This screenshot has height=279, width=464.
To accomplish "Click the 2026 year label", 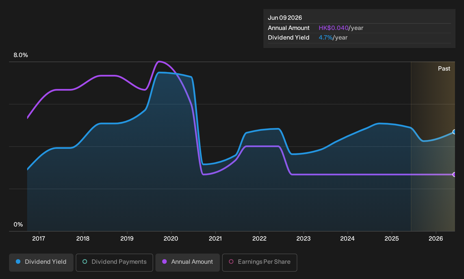I will pyautogui.click(x=436, y=239).
